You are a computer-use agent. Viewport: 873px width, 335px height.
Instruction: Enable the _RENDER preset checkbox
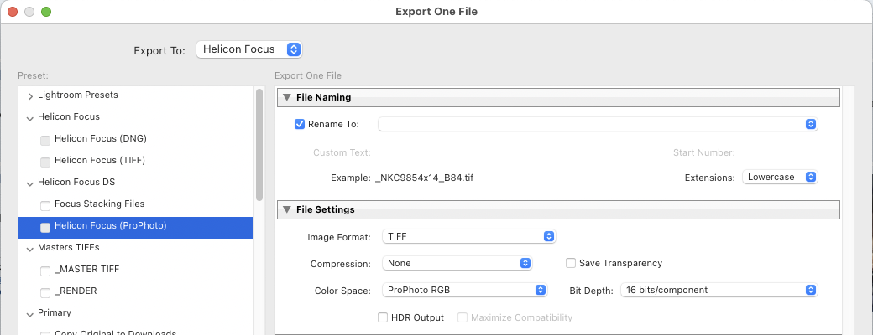[45, 292]
